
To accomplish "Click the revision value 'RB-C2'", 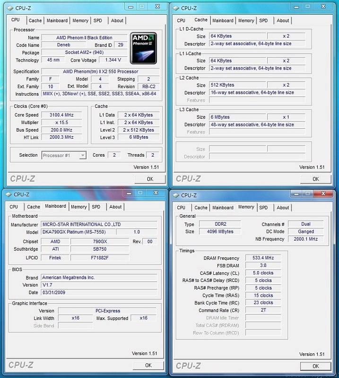I will click(148, 87).
